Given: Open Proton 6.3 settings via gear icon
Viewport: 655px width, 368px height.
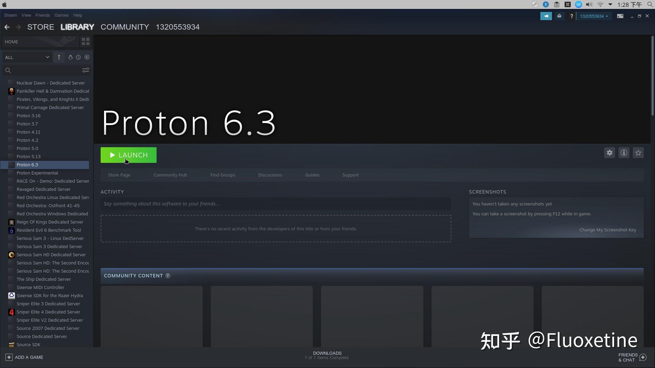Looking at the screenshot, I should pos(609,153).
